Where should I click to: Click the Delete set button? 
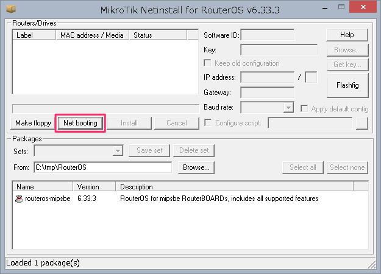pyautogui.click(x=194, y=150)
